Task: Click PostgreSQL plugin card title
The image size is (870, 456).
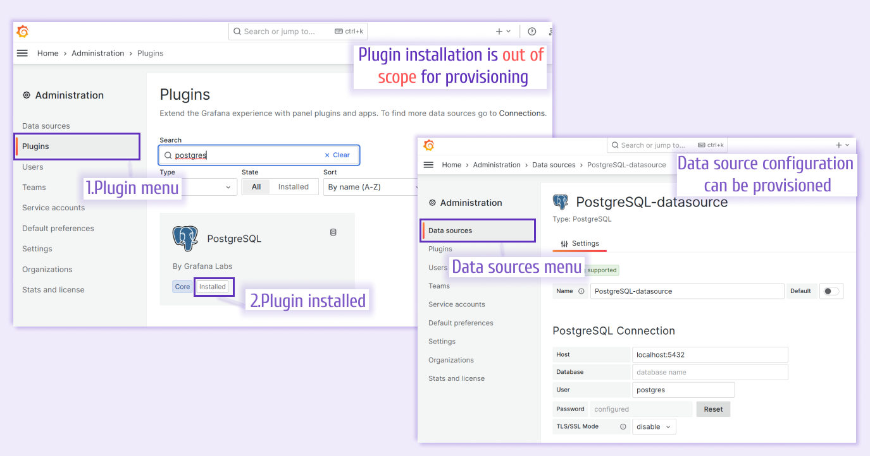Action: click(x=234, y=239)
